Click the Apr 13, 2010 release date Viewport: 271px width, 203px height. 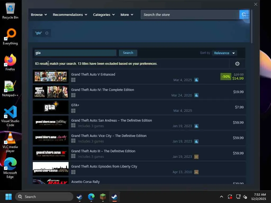(182, 172)
